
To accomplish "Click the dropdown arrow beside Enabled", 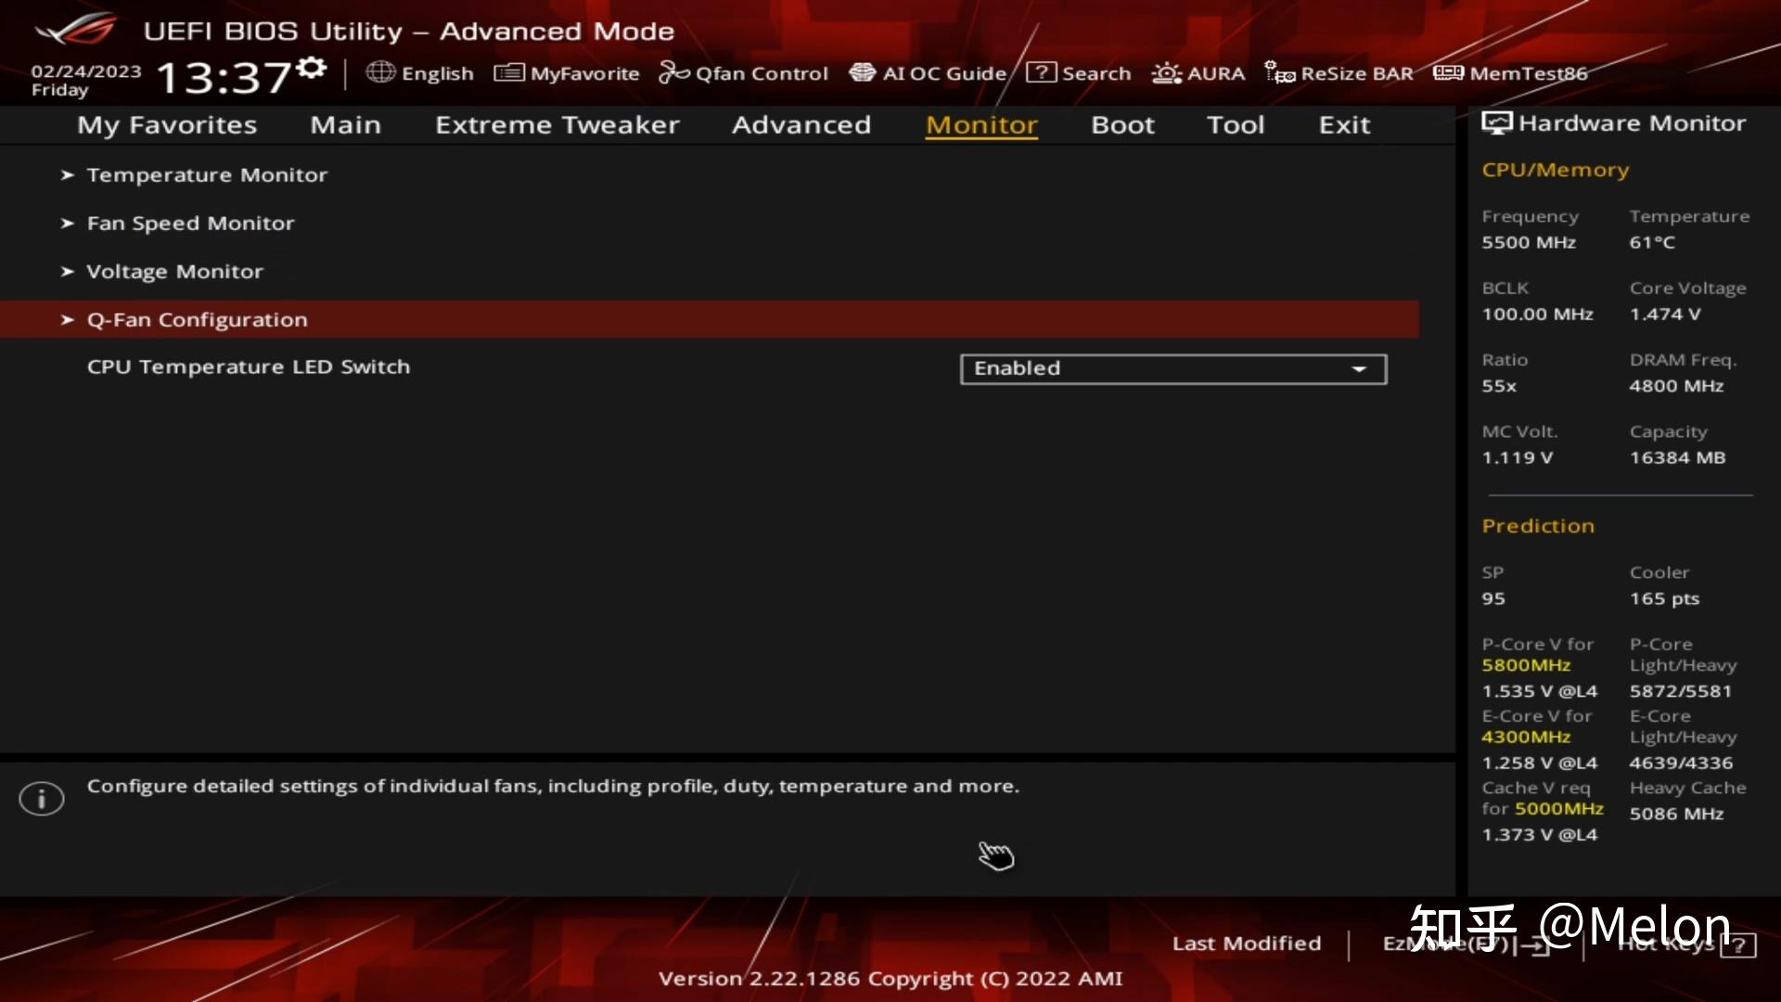I will pyautogui.click(x=1359, y=369).
